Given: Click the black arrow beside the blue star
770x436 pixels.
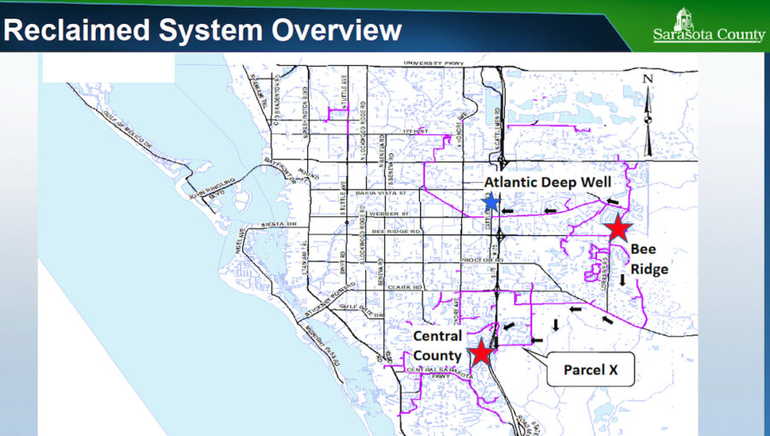Looking at the screenshot, I should [x=509, y=209].
